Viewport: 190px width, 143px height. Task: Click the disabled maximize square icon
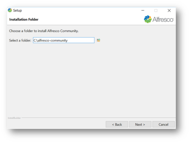(156, 10)
